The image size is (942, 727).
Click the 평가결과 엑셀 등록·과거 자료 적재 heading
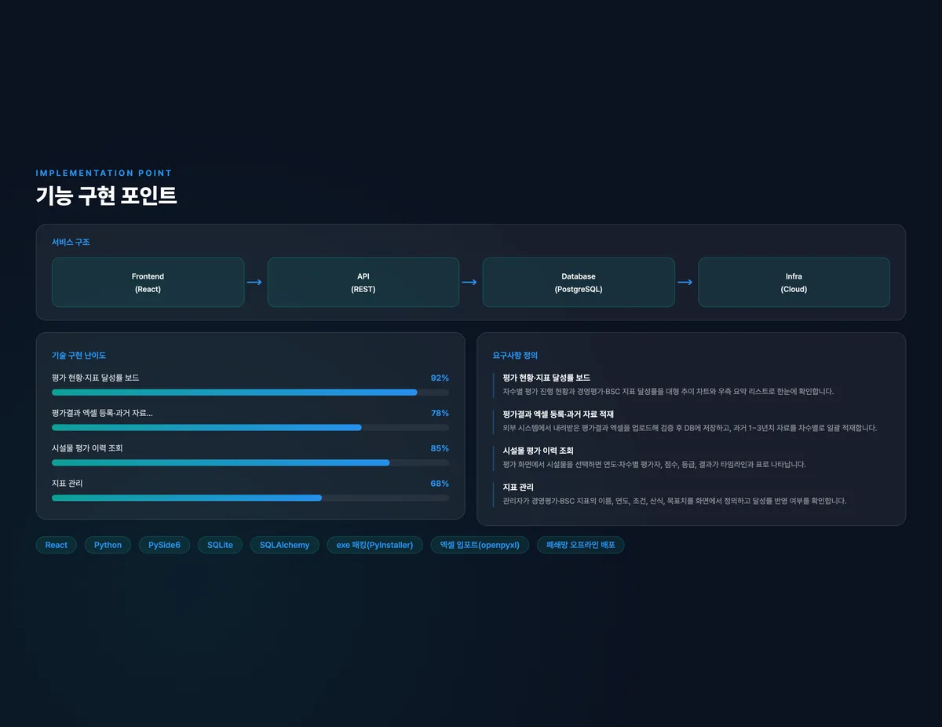point(558,414)
